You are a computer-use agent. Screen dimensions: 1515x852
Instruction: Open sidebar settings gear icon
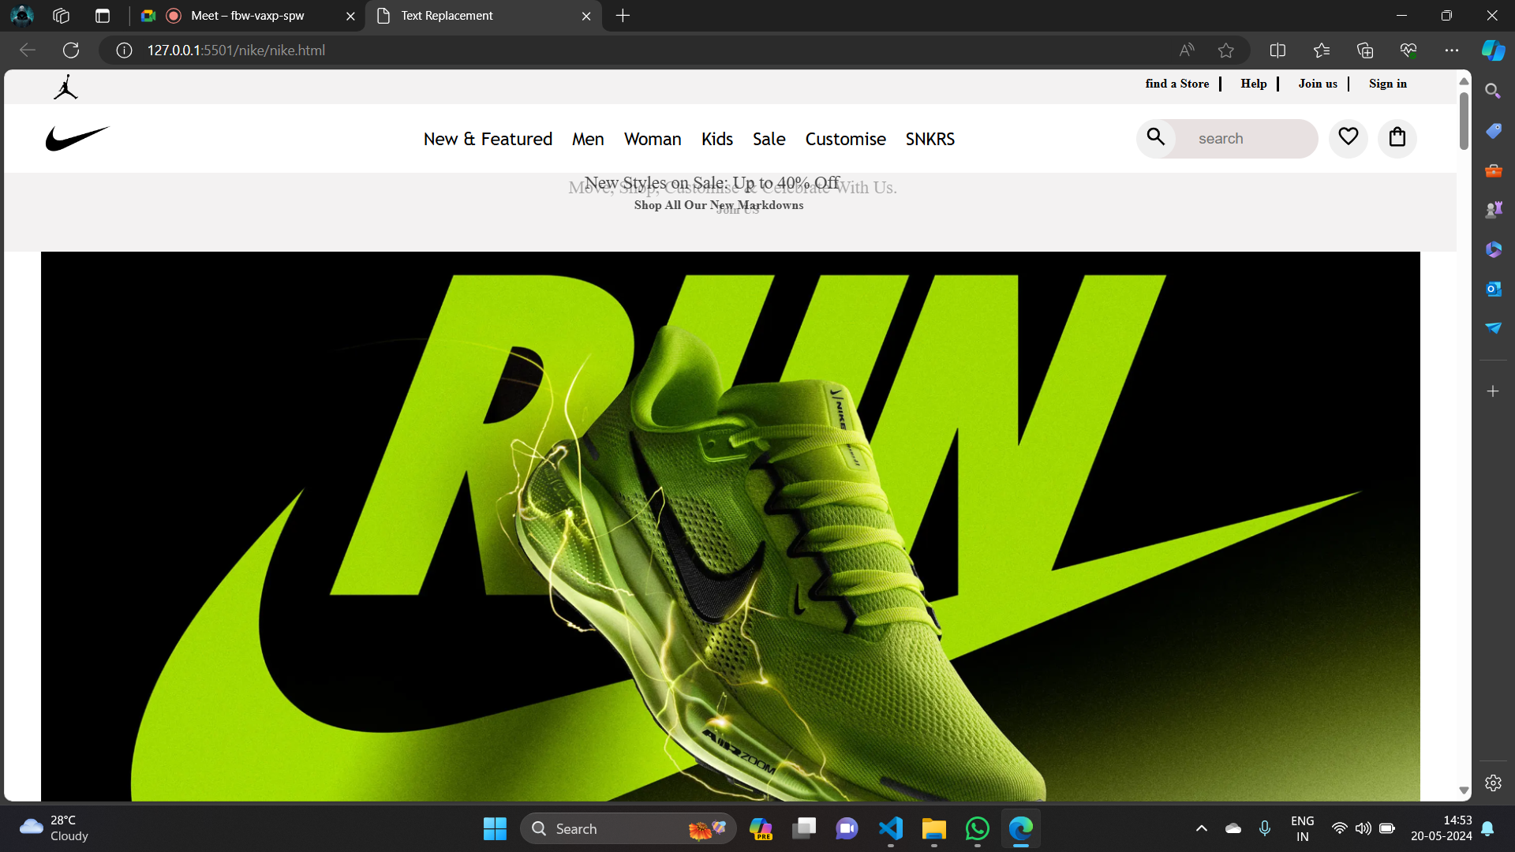1493,783
